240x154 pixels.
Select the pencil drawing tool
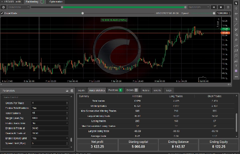[236, 29]
